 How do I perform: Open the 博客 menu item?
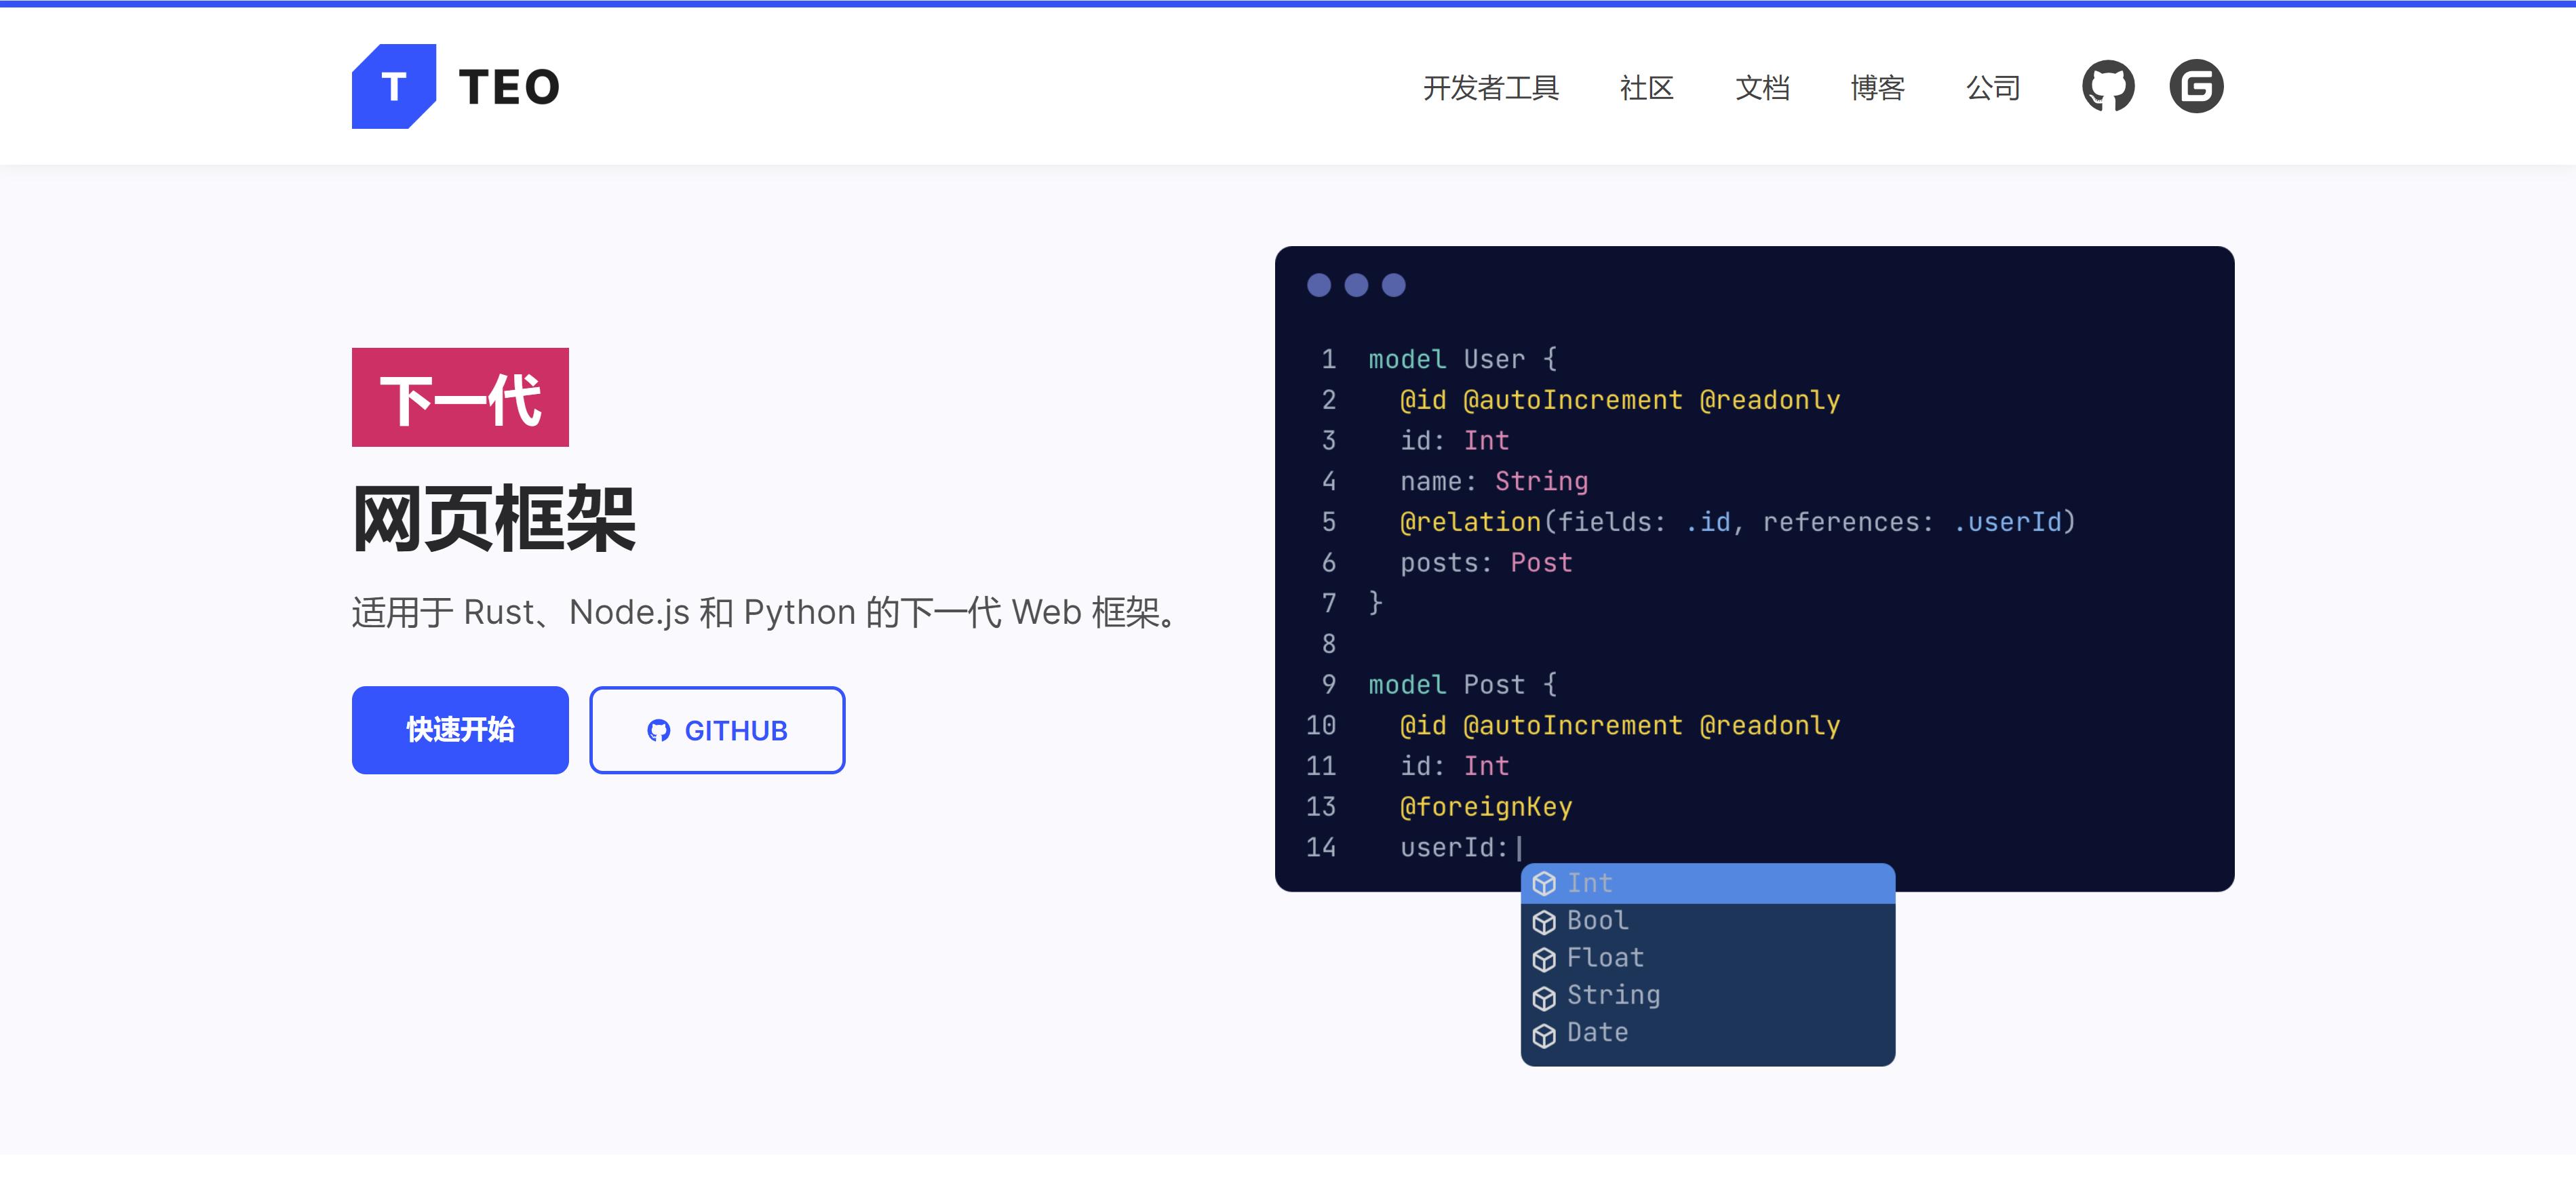1878,87
